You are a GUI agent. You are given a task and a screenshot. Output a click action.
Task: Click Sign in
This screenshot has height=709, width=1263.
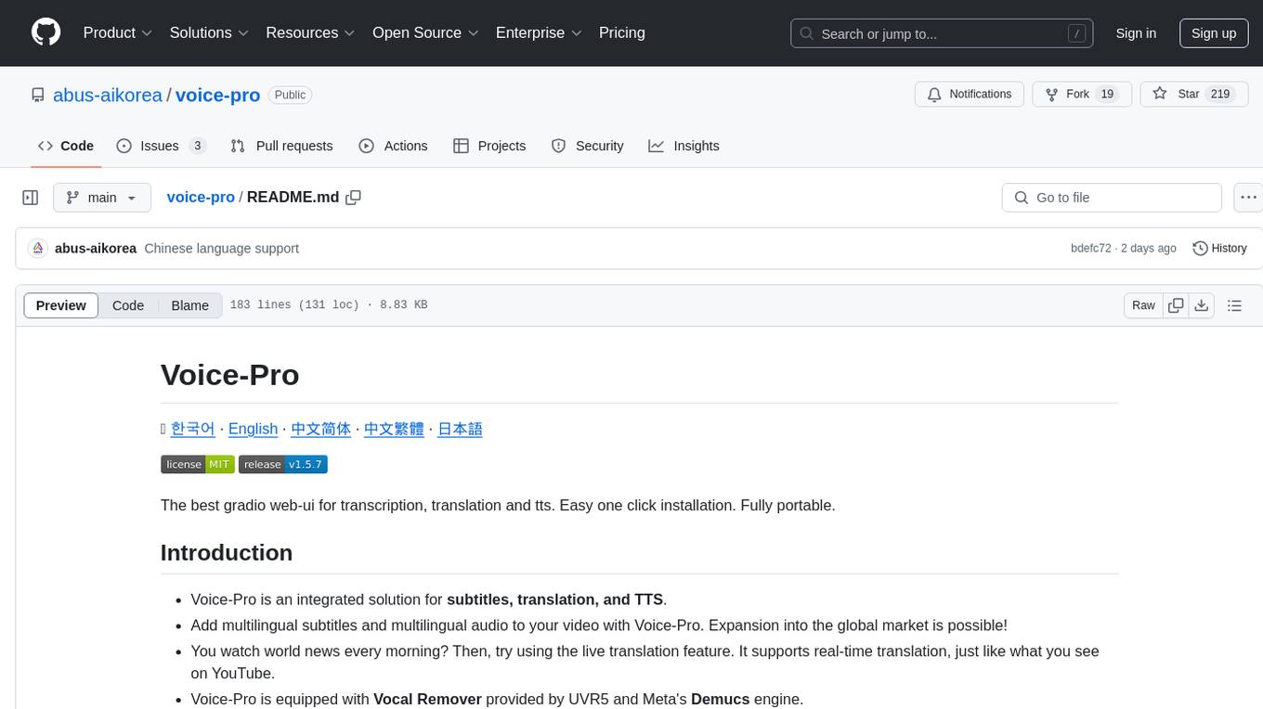(x=1136, y=33)
